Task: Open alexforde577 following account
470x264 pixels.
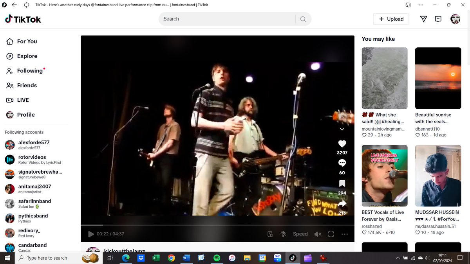Action: point(34,145)
